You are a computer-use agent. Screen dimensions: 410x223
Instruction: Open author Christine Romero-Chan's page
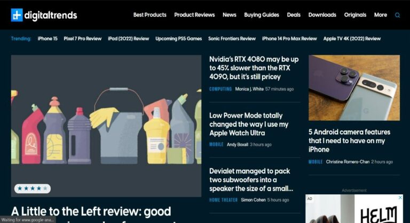348,162
